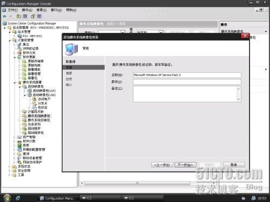Click the comments box scroll-down arrow
The width and height of the screenshot is (270, 202).
pos(239,99)
